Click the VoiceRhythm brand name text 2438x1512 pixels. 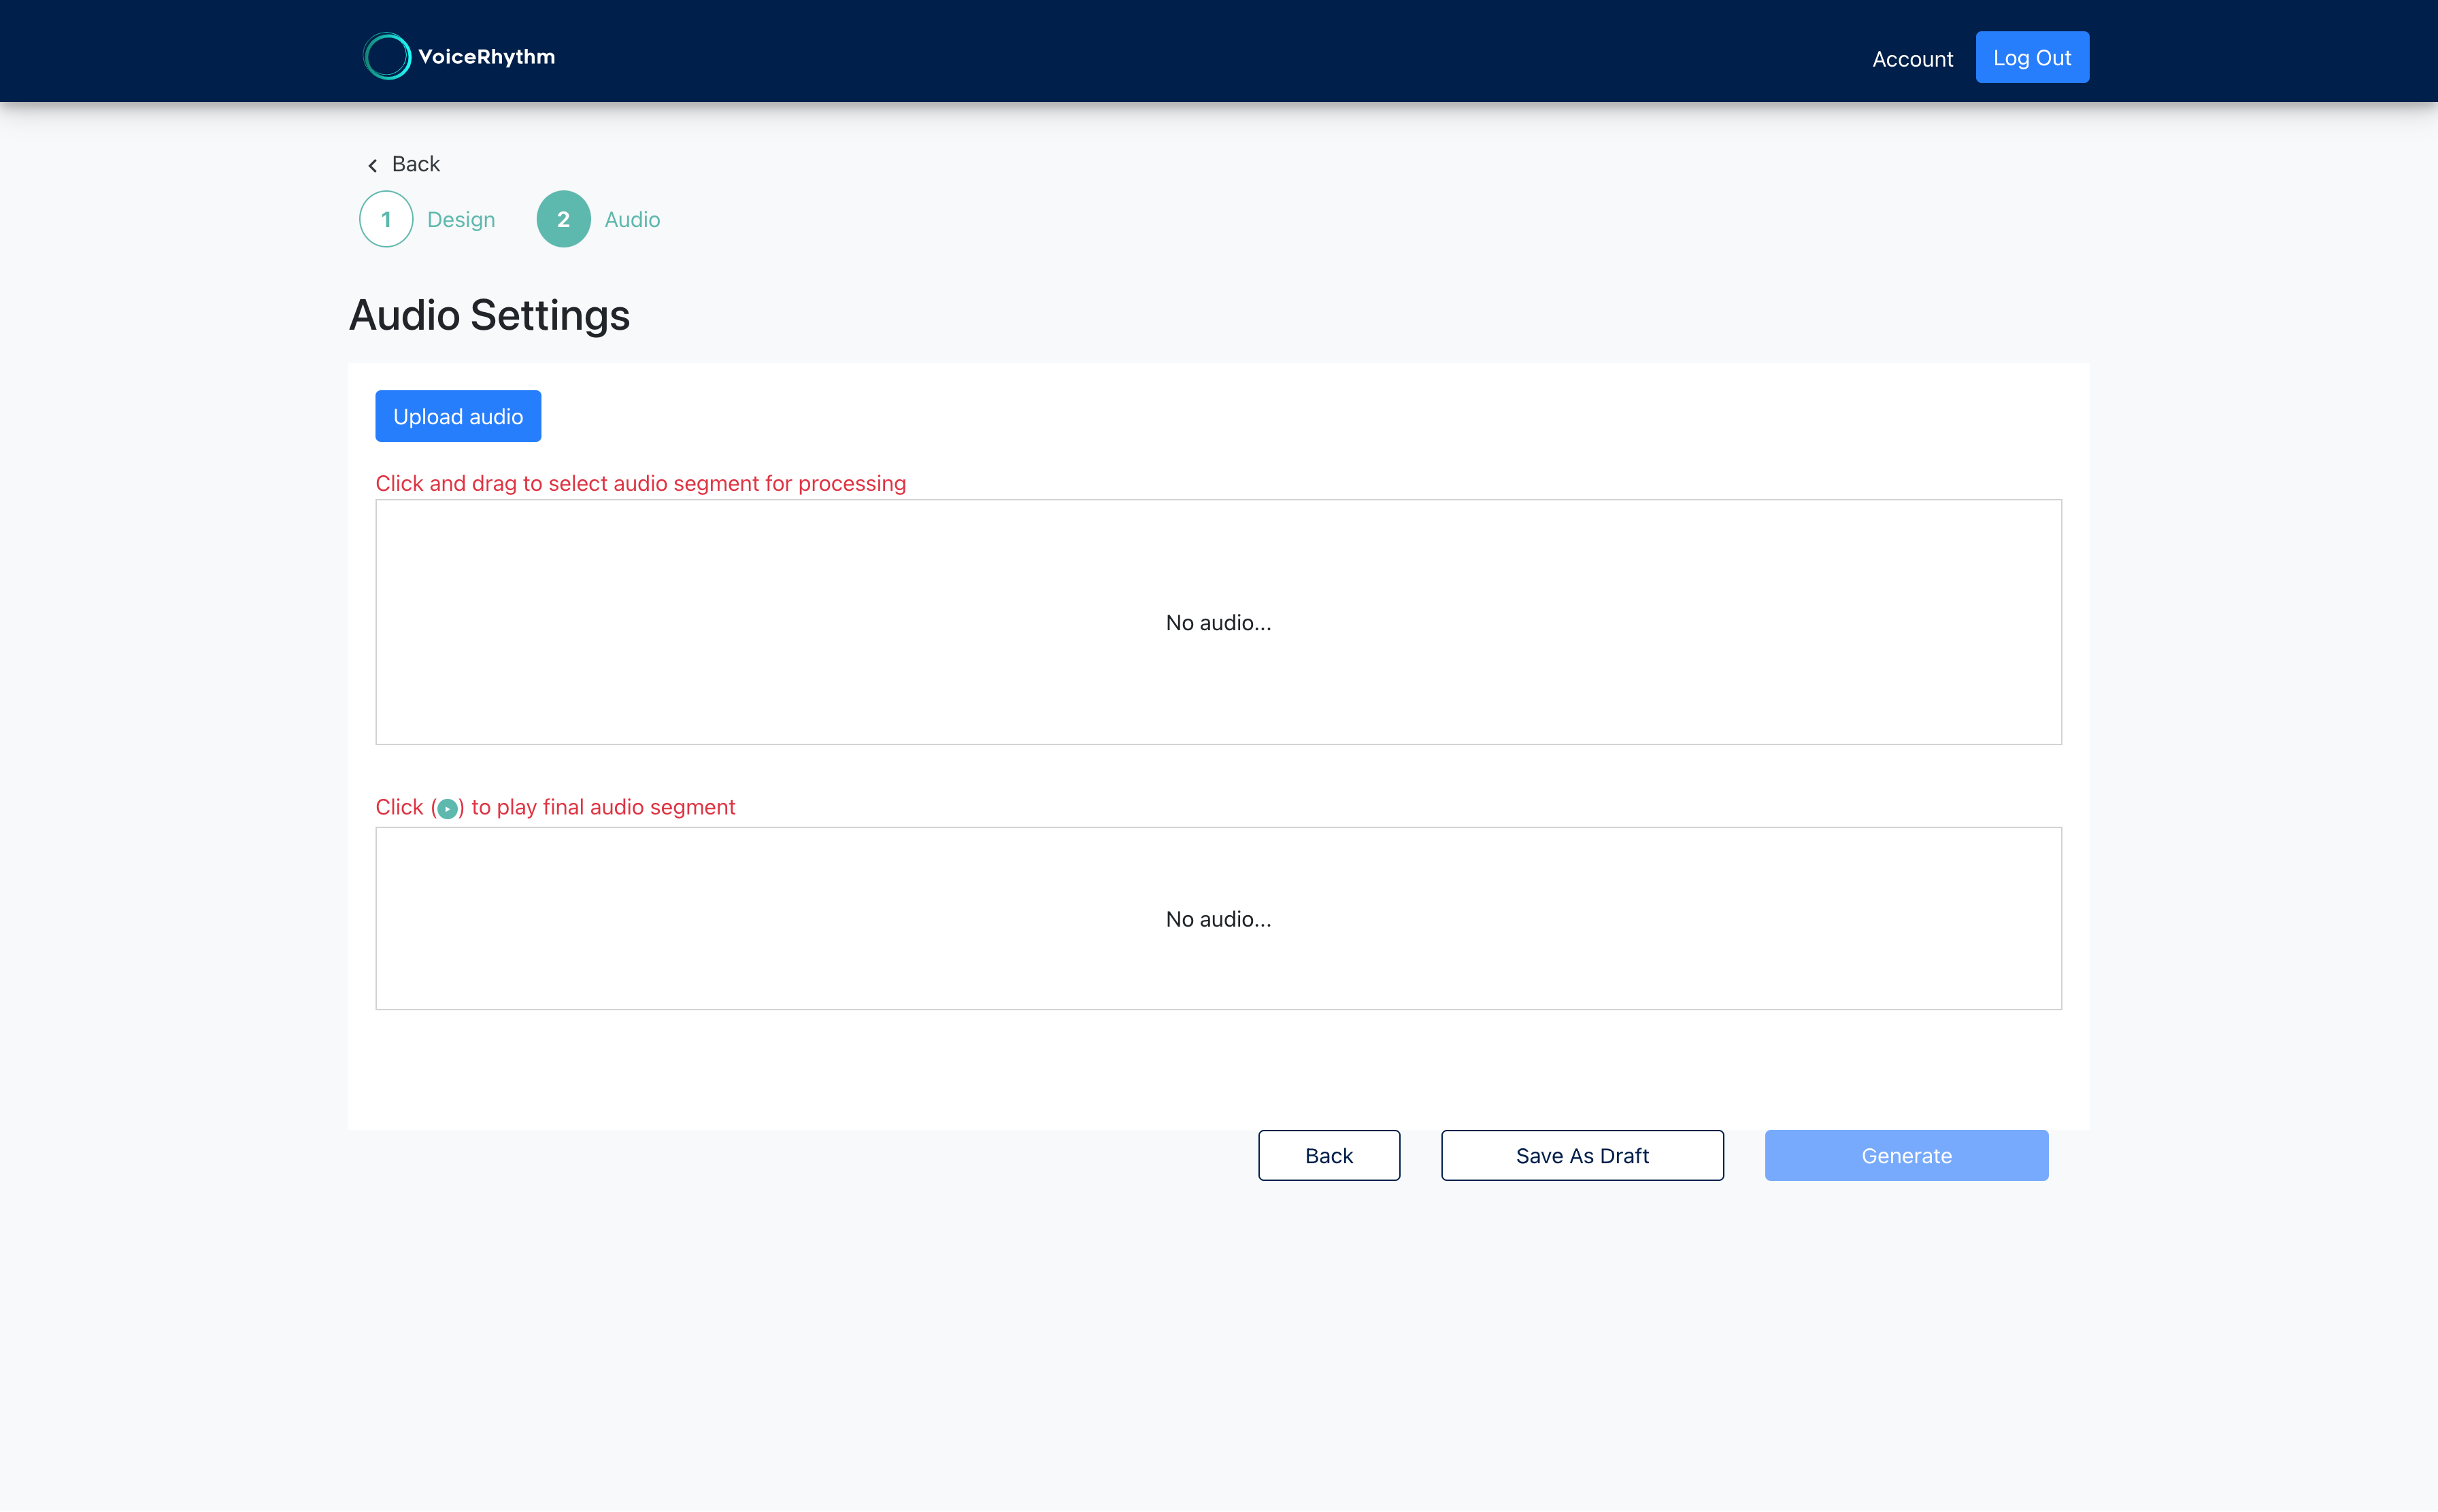coord(486,57)
